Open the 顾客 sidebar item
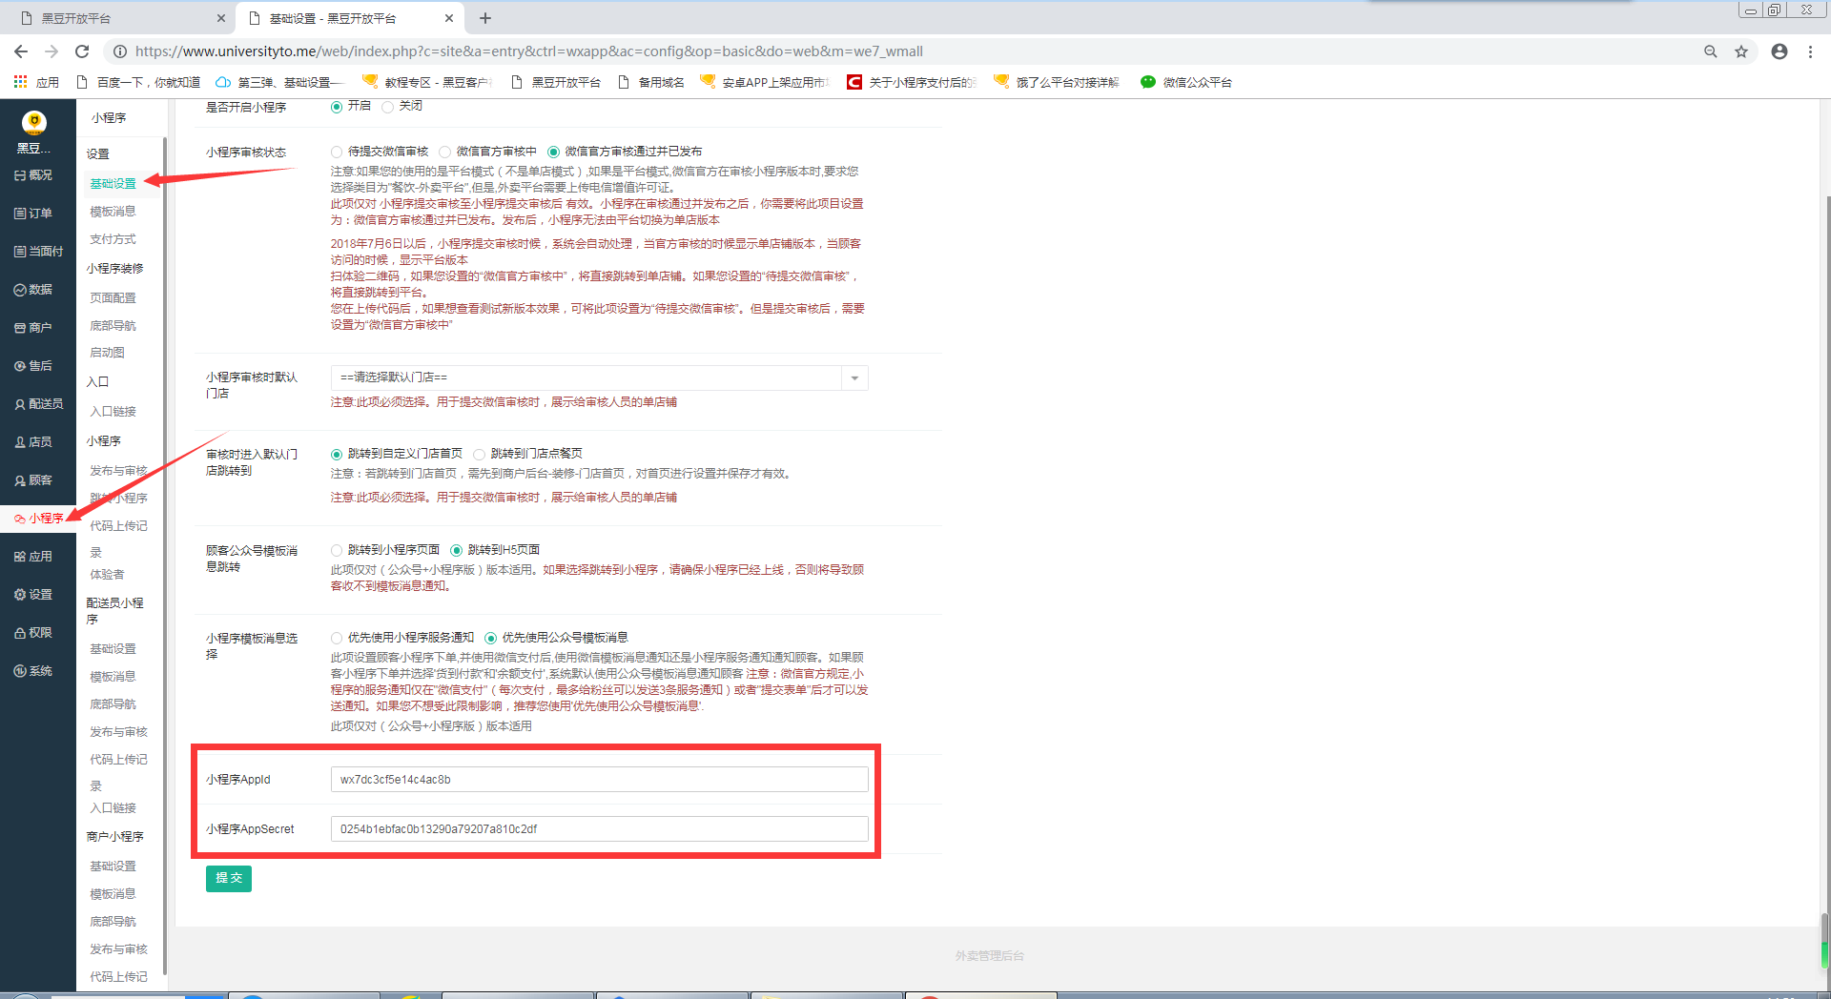Viewport: 1831px width, 999px height. tap(34, 480)
